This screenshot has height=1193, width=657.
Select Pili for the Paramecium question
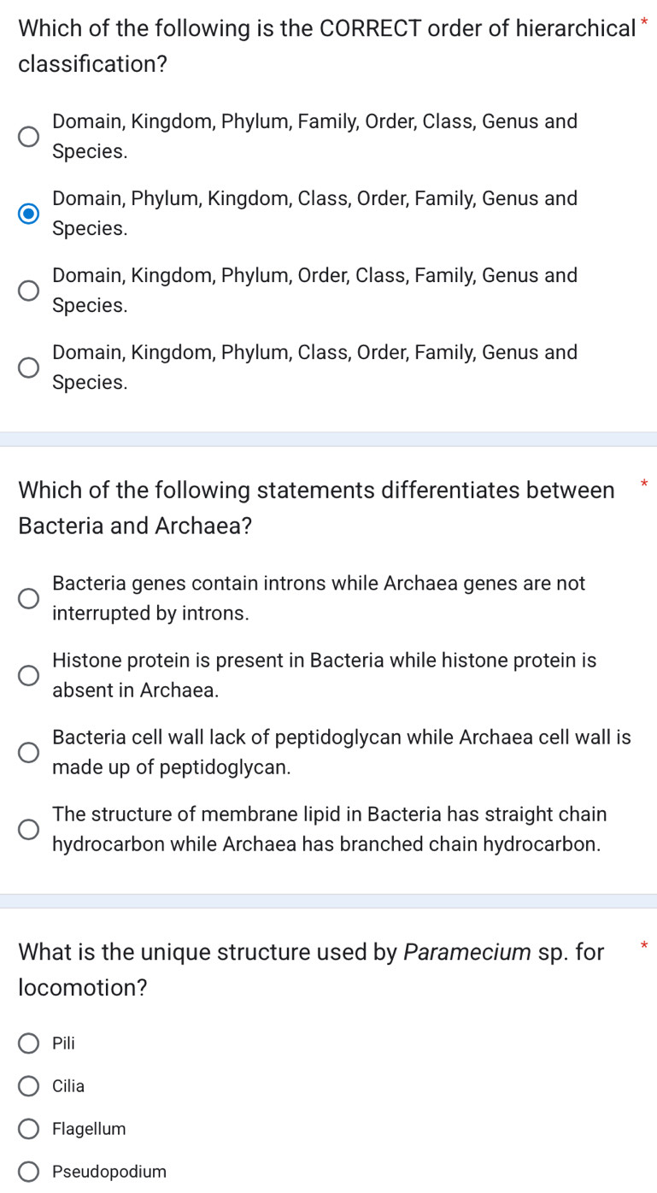point(28,1043)
